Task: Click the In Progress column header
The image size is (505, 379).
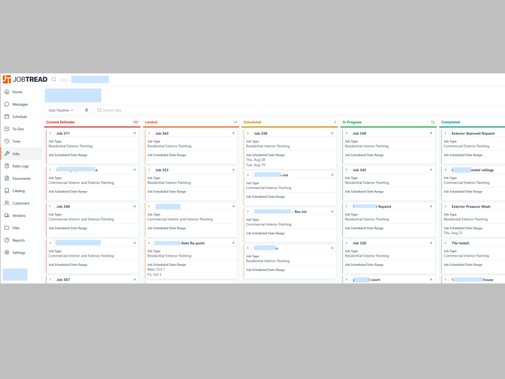Action: 352,122
